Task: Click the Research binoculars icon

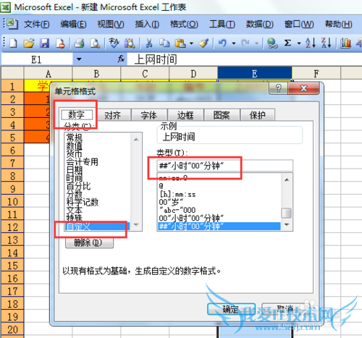Action: click(x=130, y=43)
